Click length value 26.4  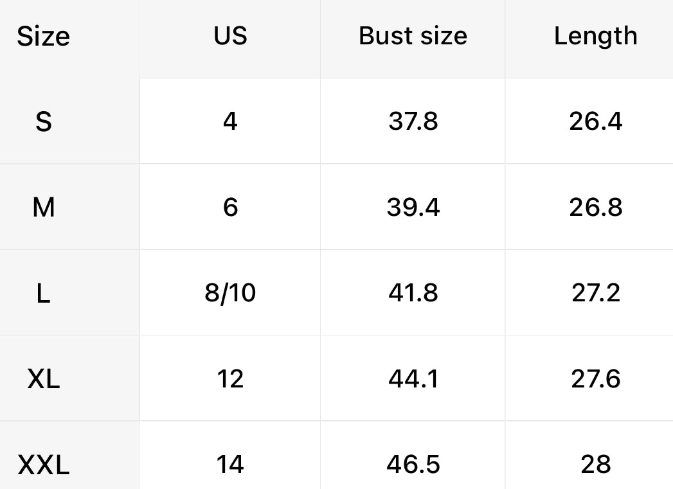(595, 121)
